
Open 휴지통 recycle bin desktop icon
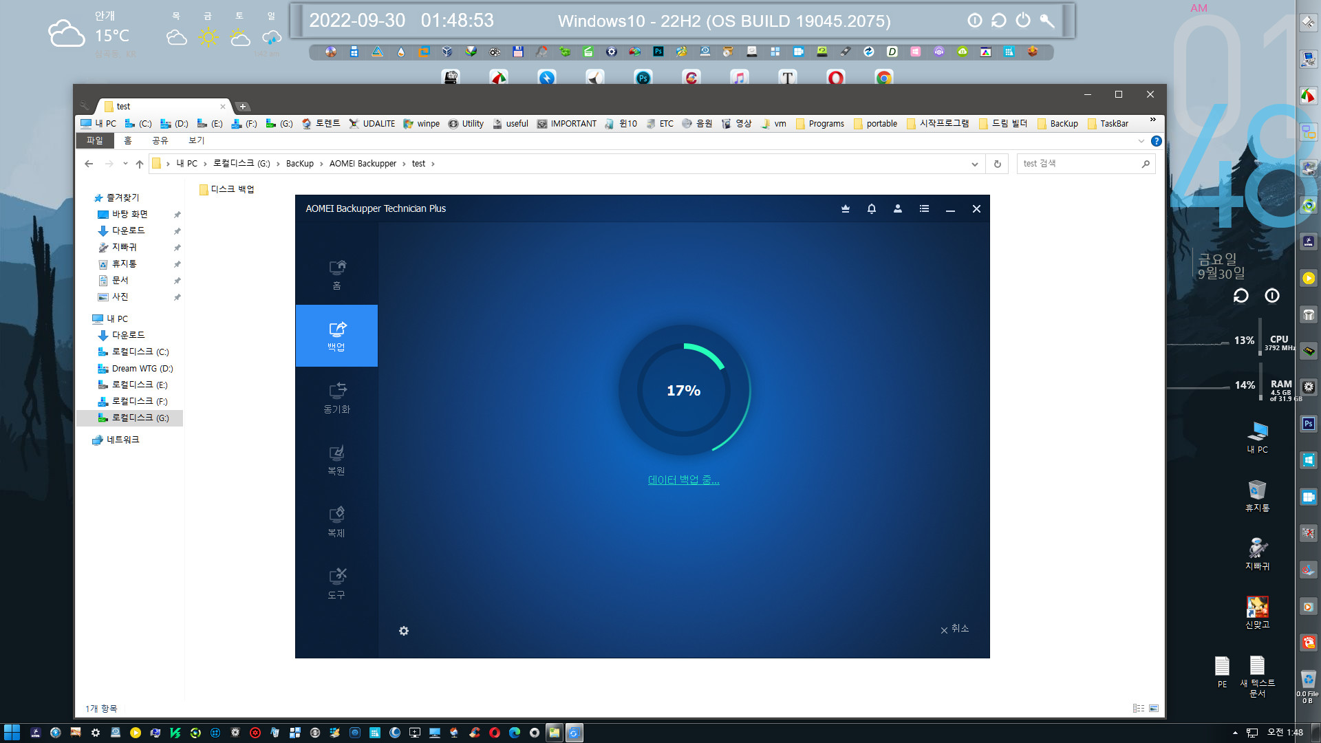click(x=1257, y=496)
